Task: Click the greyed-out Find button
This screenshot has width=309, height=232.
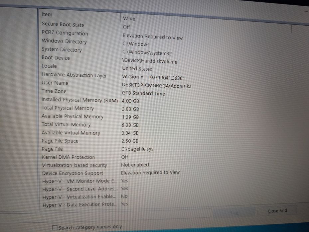Action: click(x=234, y=213)
